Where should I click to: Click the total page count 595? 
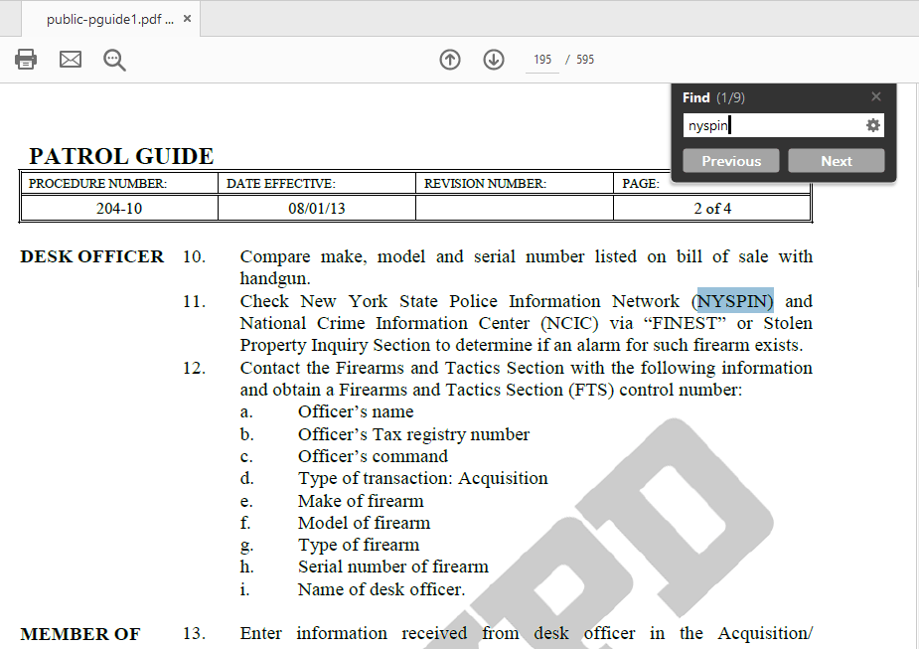point(585,60)
